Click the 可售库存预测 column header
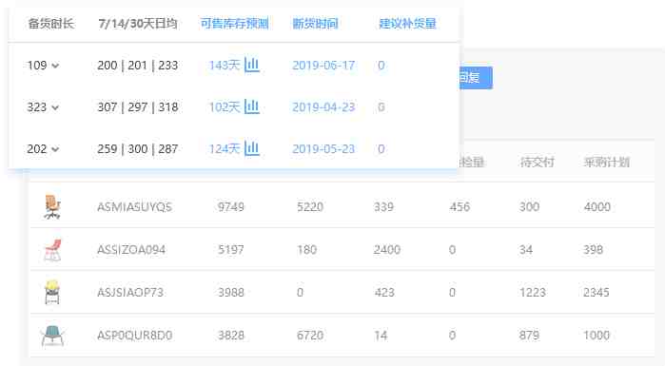The image size is (665, 366). tap(235, 24)
